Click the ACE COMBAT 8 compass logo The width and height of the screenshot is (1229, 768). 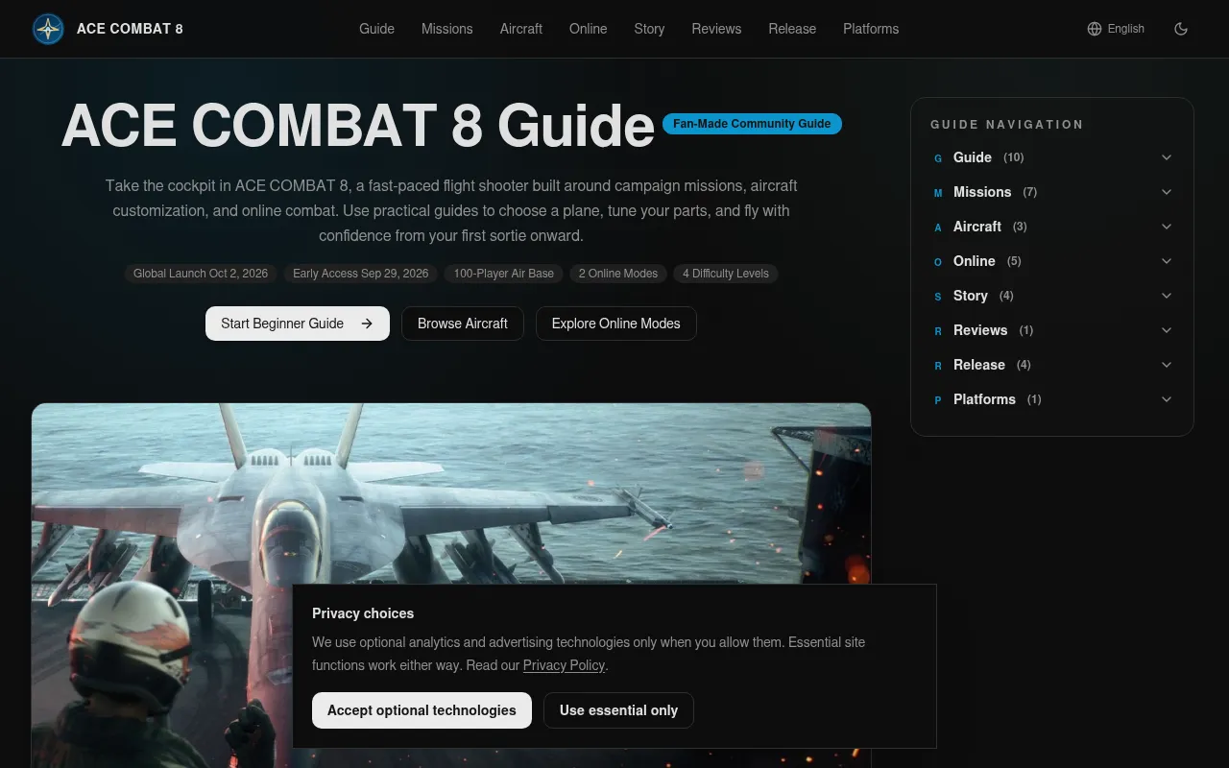click(48, 29)
